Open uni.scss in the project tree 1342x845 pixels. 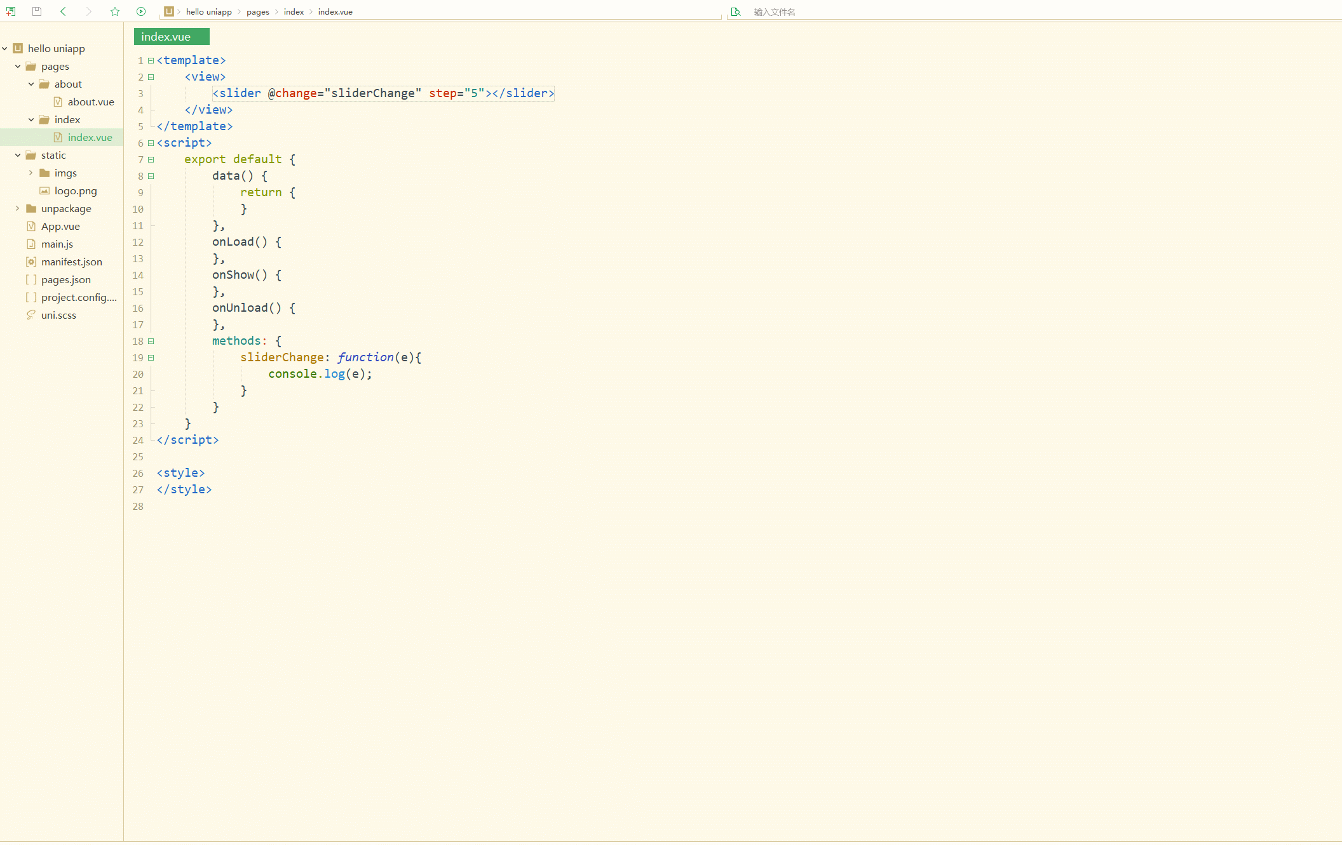tap(58, 315)
